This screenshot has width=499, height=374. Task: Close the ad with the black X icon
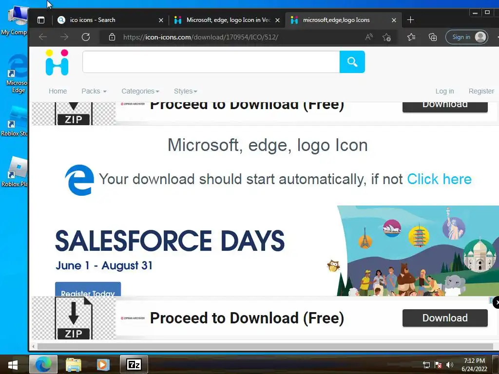[496, 302]
